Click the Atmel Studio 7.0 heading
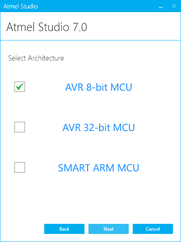Viewport: 181px width, 242px height. coord(47,27)
